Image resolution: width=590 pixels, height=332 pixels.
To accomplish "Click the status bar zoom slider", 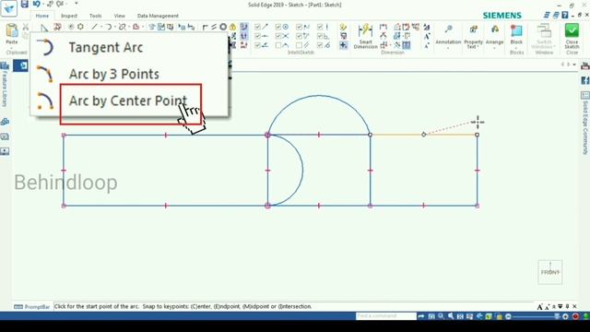I will (x=537, y=316).
